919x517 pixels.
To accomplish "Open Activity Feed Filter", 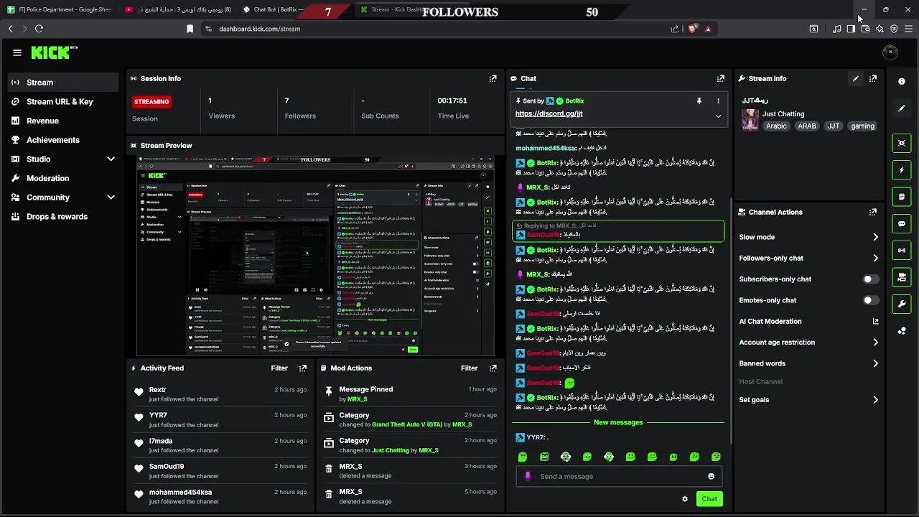I will 279,368.
